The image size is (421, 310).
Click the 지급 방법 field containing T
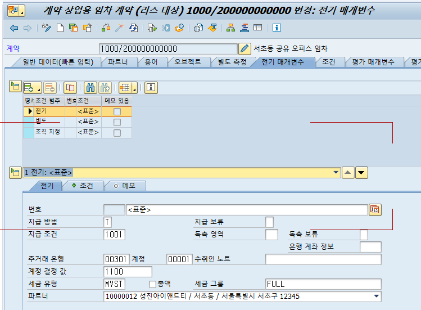[107, 222]
